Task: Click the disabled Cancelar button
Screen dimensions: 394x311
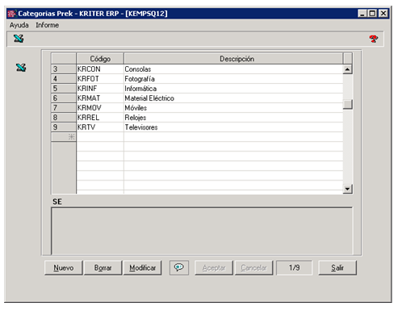Action: pos(254,267)
